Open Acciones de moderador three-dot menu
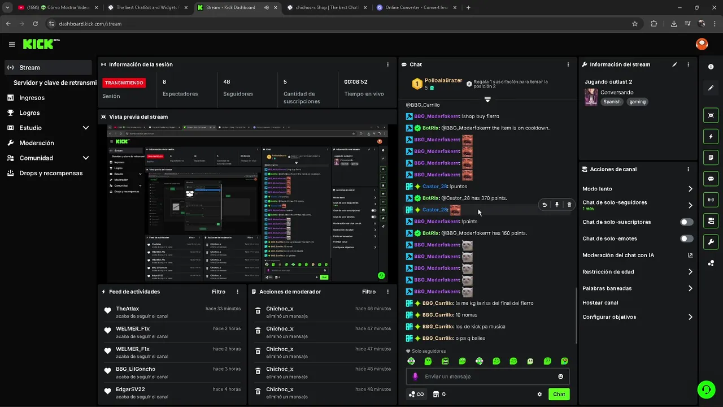This screenshot has height=407, width=723. click(x=387, y=292)
